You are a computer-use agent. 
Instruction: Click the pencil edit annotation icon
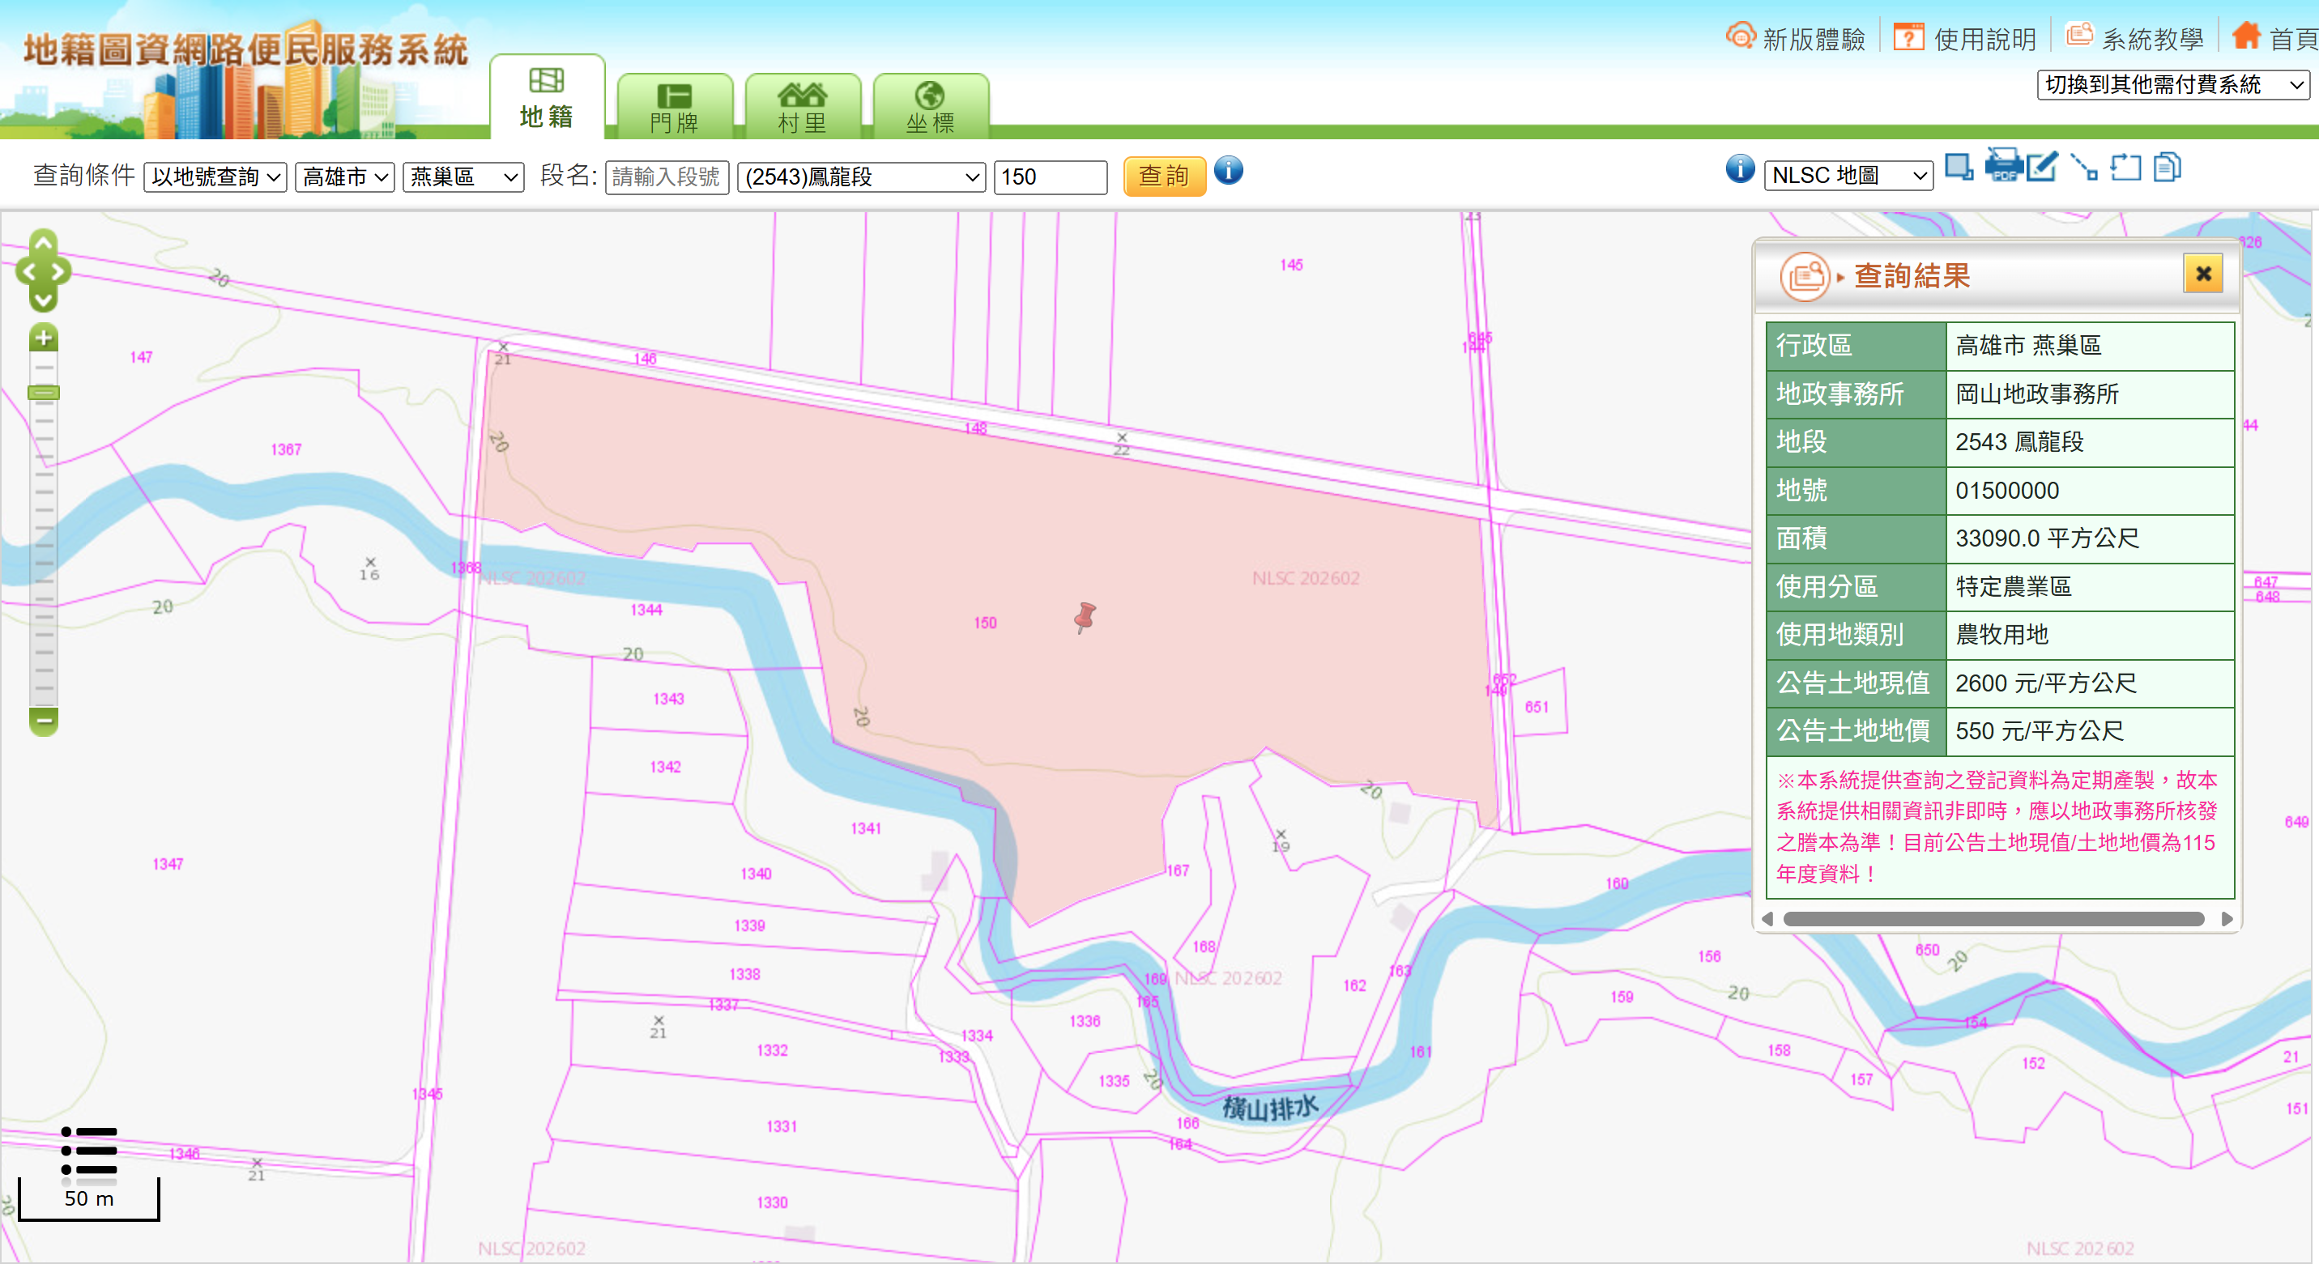pos(2042,167)
